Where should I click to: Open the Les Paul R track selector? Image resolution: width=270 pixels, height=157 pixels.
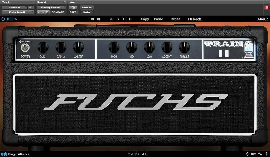[x=15, y=7]
